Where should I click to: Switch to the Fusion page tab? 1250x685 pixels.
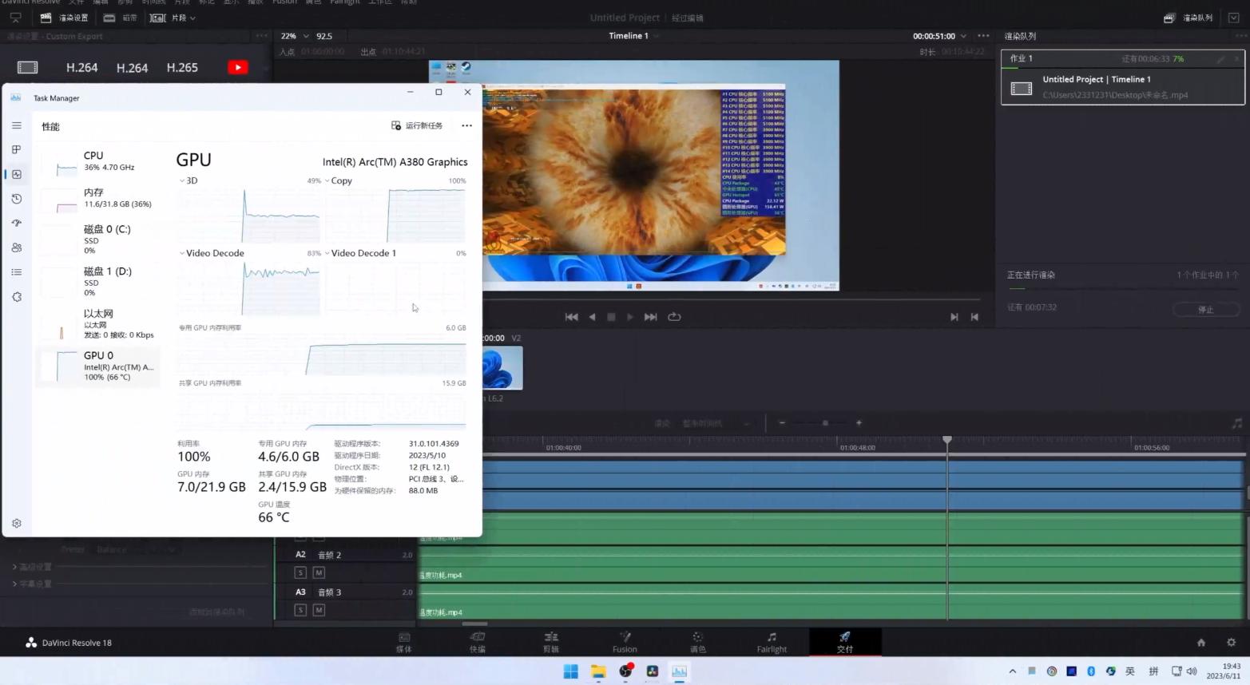(x=625, y=642)
